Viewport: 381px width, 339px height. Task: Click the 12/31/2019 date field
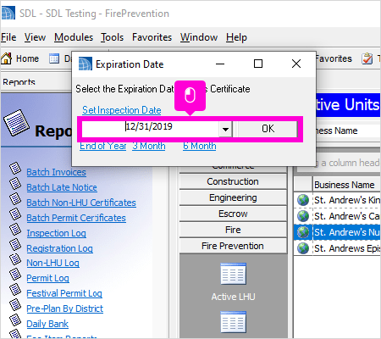click(x=151, y=130)
